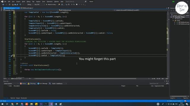
Task: Open Word from the taskbar
Action: point(56,104)
